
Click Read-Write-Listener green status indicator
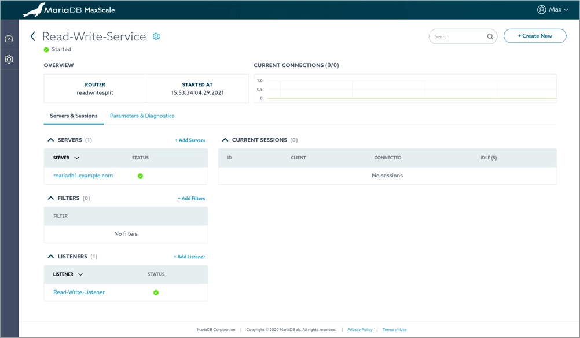tap(156, 292)
